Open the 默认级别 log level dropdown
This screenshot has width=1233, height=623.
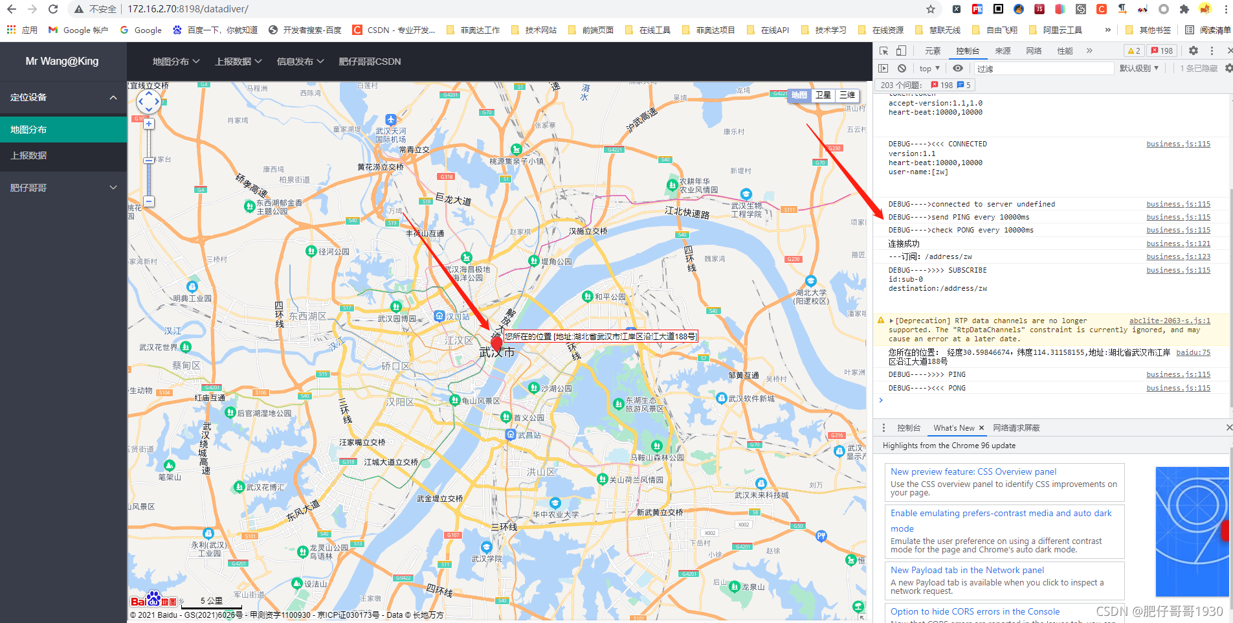coord(1139,68)
